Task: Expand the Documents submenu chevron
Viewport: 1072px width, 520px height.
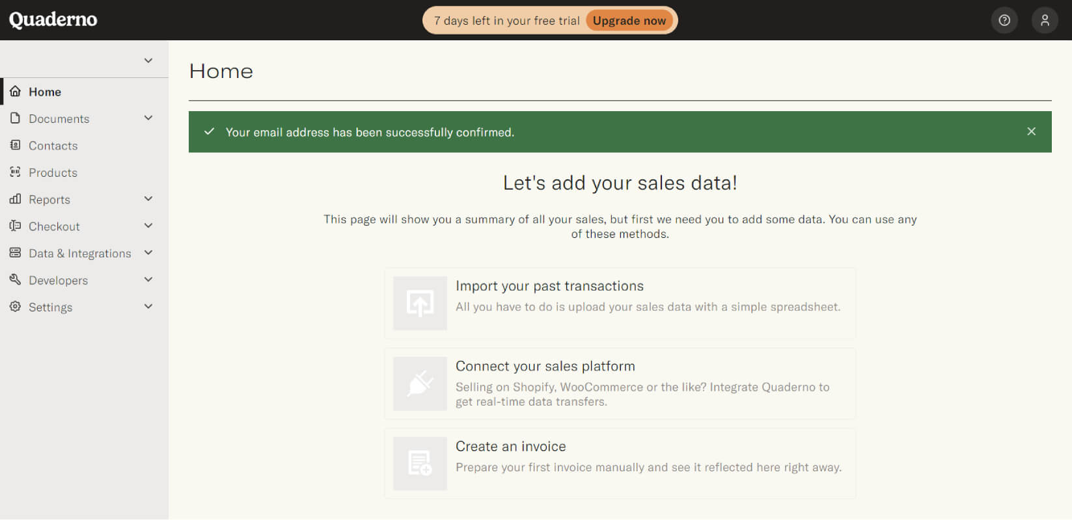Action: 148,118
